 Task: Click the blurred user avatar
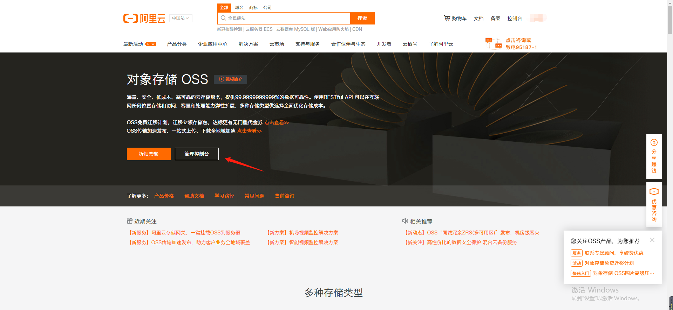(x=538, y=18)
